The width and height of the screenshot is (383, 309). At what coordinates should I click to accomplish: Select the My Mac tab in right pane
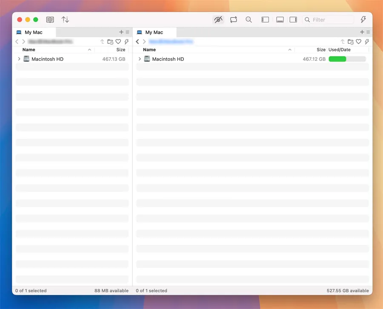(x=154, y=32)
